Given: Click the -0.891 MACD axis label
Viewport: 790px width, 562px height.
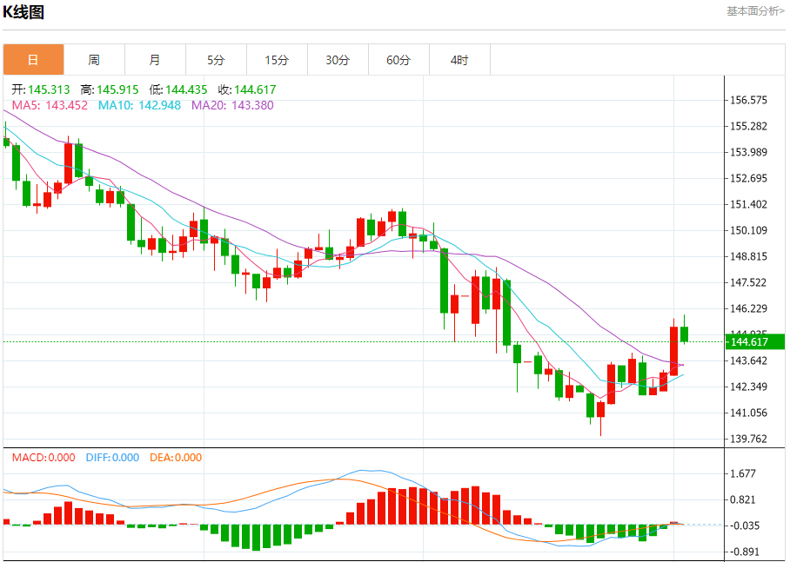Looking at the screenshot, I should point(743,552).
